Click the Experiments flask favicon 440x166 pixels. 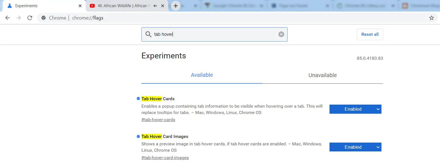(9, 6)
